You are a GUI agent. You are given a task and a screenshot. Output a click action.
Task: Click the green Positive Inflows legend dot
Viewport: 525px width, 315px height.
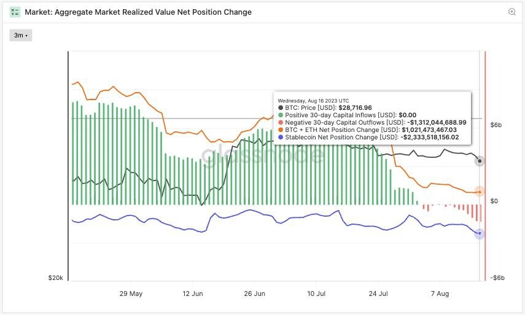[281, 115]
